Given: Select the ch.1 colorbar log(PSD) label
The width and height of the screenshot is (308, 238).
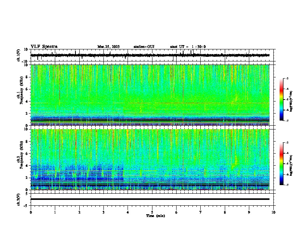Looking at the screenshot, I should [291, 101].
